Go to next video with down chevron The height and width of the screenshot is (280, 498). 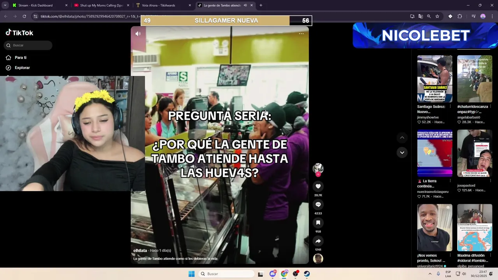click(x=402, y=152)
